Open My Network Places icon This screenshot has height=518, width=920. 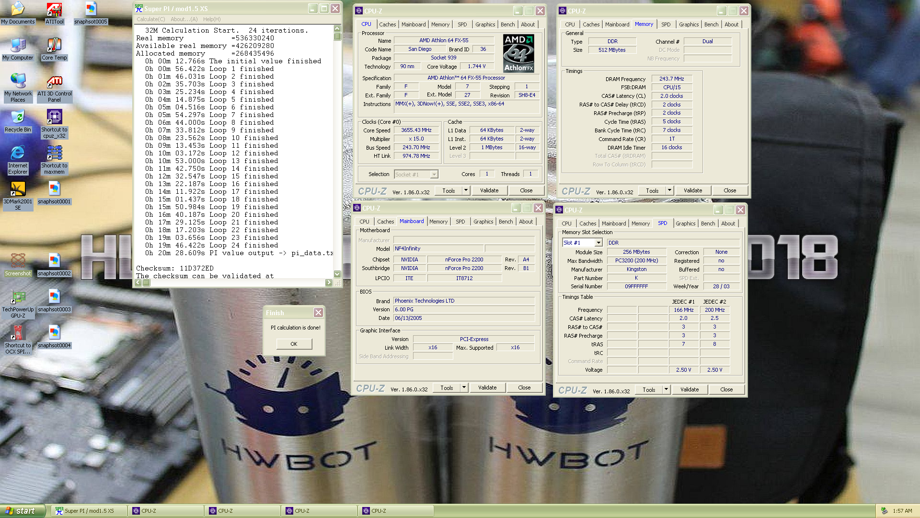18,88
